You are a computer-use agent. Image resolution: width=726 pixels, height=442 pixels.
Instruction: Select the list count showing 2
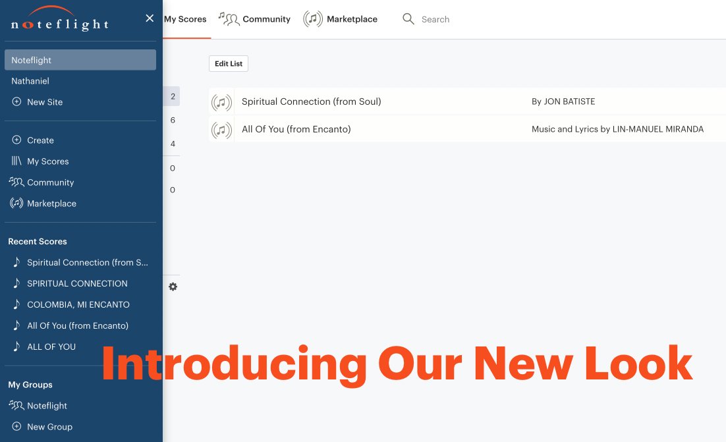(172, 96)
